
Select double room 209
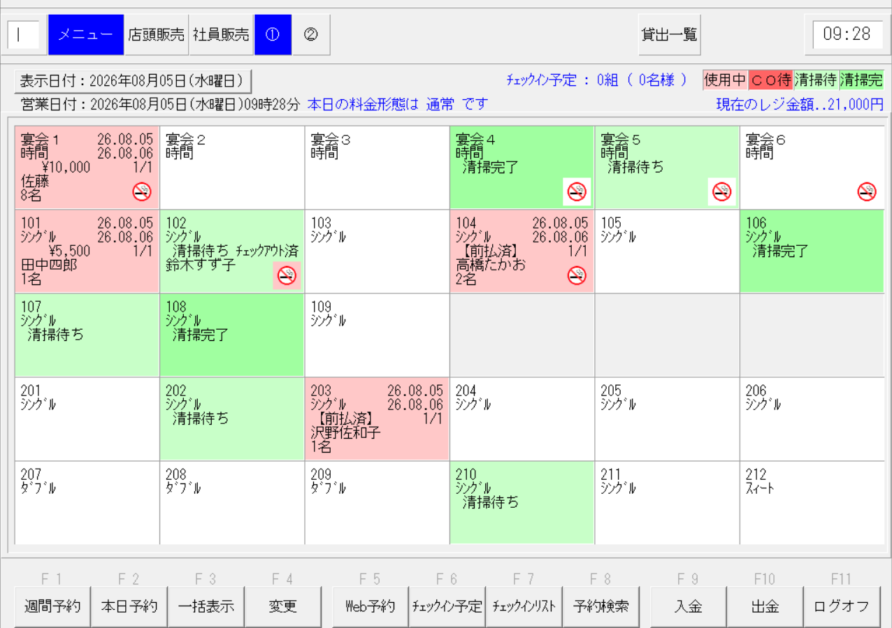pos(377,503)
